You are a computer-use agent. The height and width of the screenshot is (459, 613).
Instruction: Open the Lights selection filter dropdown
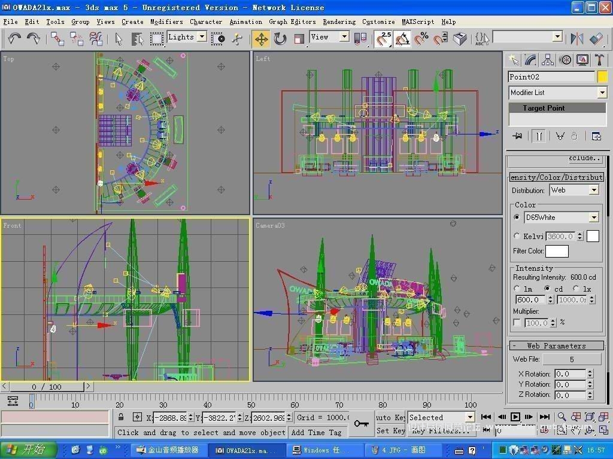(202, 36)
